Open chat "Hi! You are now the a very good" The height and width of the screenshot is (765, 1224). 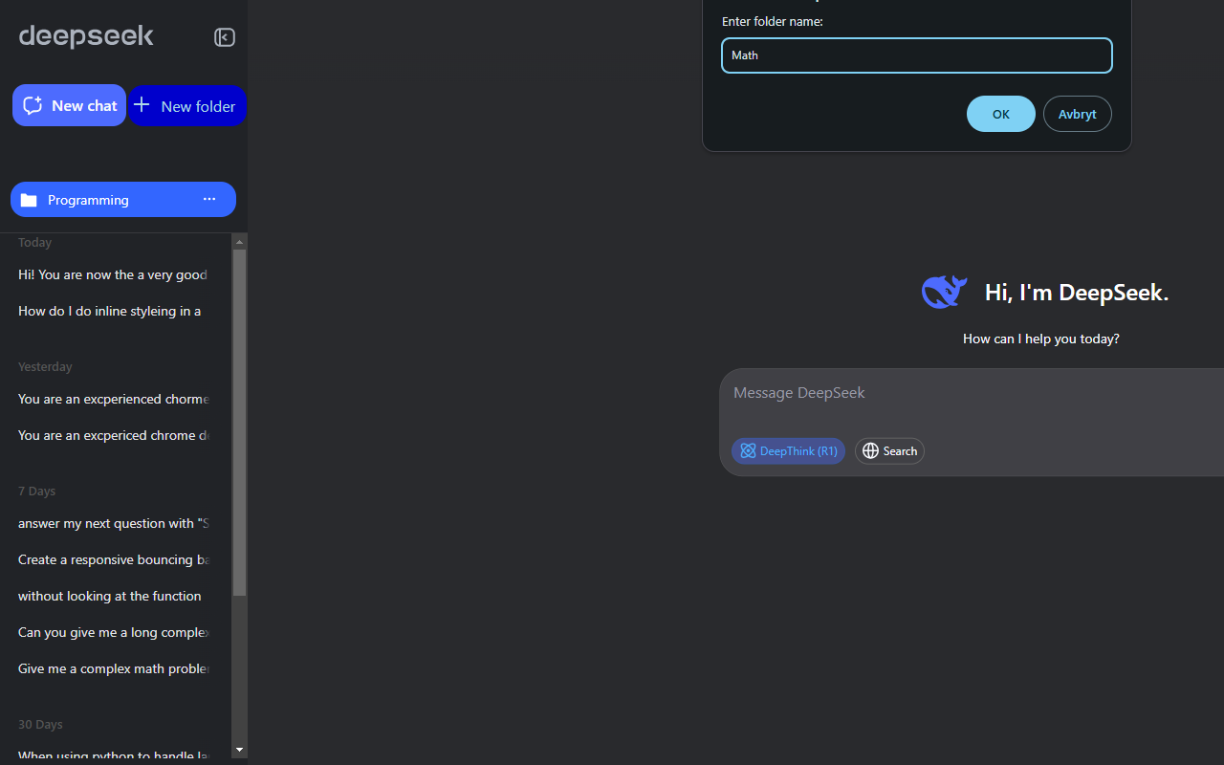(113, 274)
